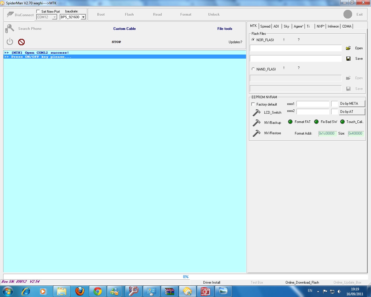
Task: Open Windows Live Messenger taskbar icon
Action: click(x=115, y=291)
